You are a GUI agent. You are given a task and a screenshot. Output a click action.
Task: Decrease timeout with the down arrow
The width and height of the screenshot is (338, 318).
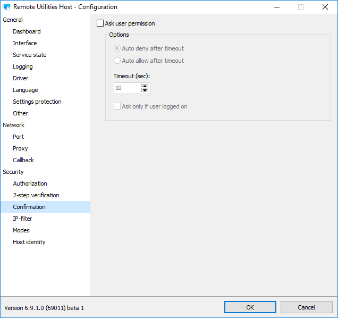point(145,90)
